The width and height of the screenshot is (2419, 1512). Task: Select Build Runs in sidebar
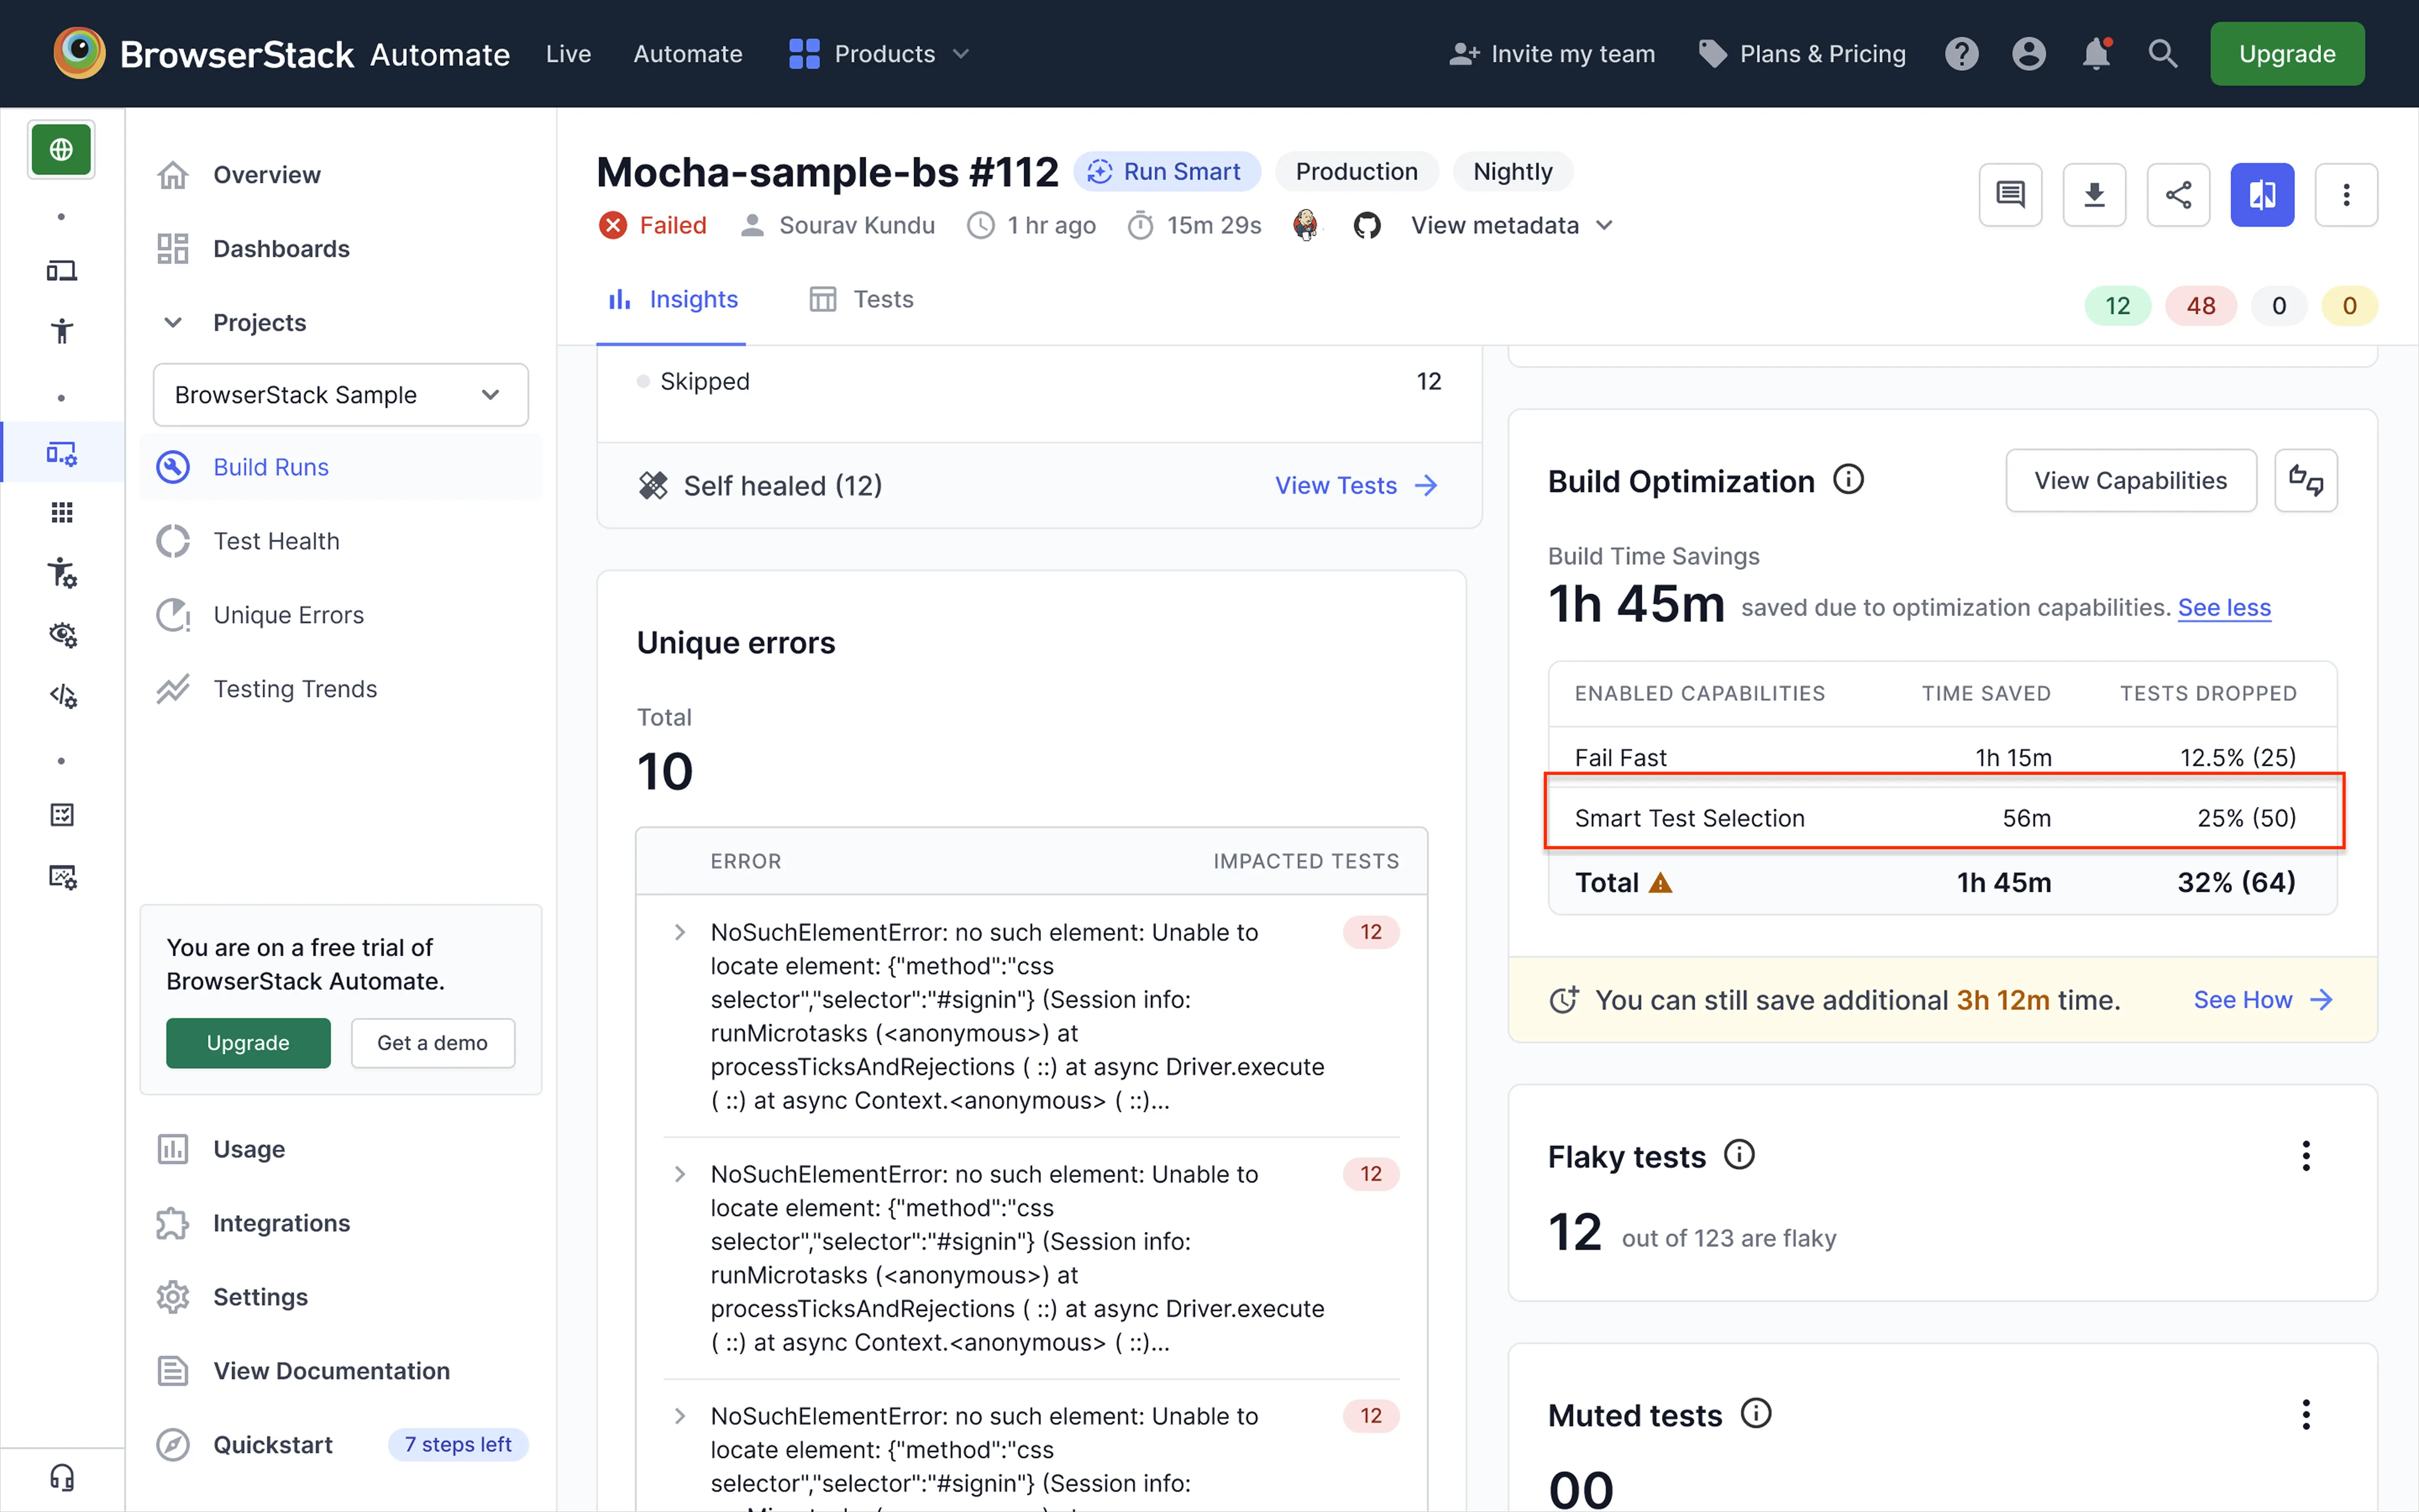point(341,467)
